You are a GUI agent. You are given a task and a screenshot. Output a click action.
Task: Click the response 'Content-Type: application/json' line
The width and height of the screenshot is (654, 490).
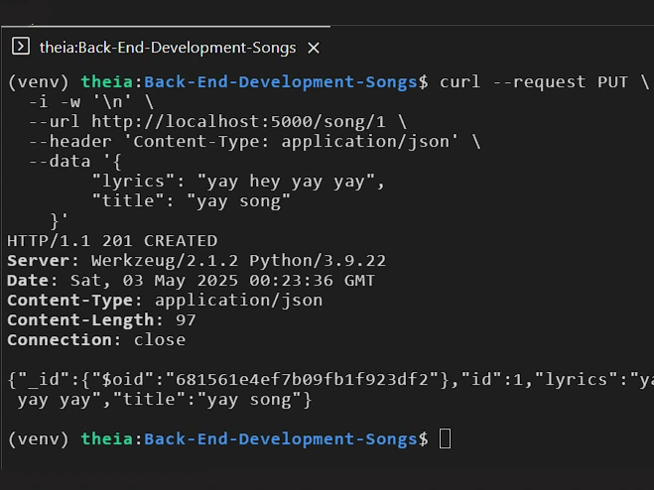point(165,301)
